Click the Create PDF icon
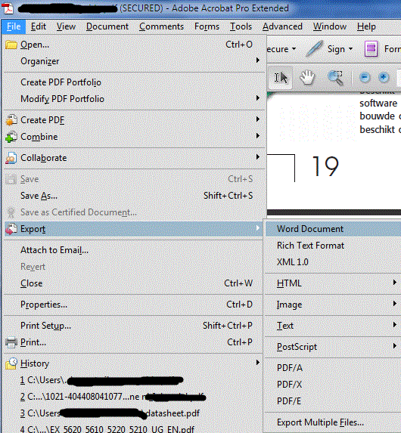 click(11, 120)
